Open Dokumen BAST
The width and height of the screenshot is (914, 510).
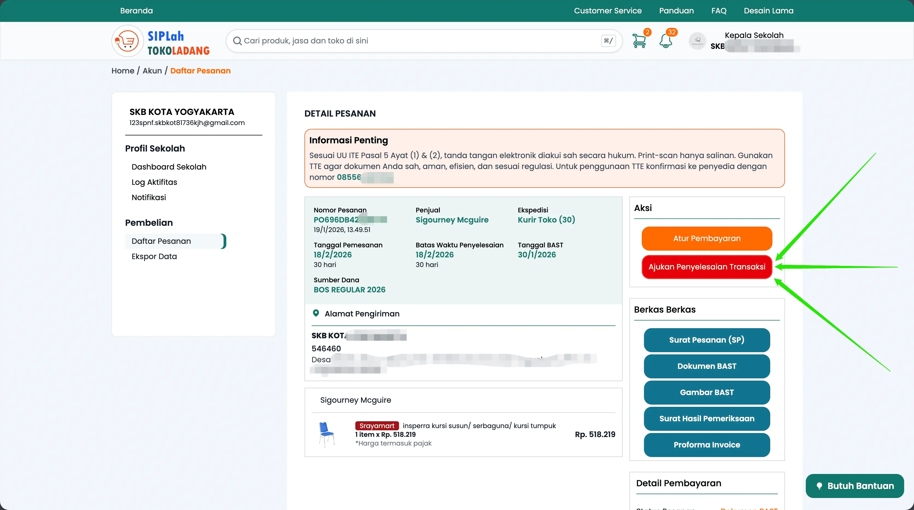point(707,366)
